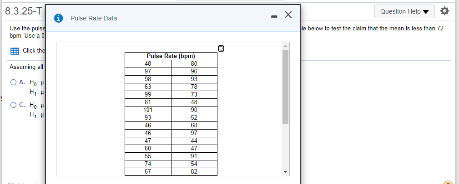Screen dimensions: 459x184
Task: Close the Pulse Rate Data dialog
Action: (288, 15)
